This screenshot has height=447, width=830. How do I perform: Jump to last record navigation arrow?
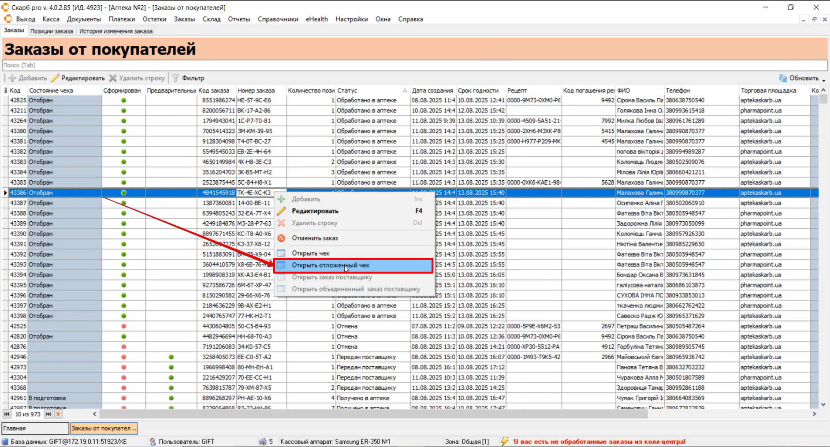(x=48, y=414)
